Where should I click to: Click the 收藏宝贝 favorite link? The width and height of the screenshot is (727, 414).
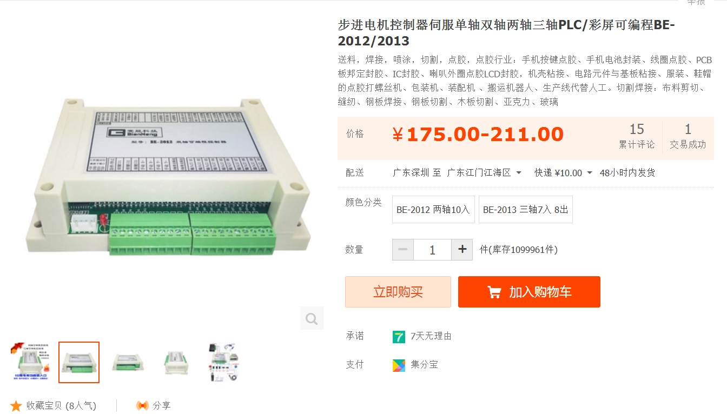point(53,405)
